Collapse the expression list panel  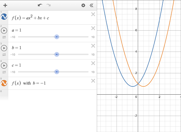click(92, 5)
